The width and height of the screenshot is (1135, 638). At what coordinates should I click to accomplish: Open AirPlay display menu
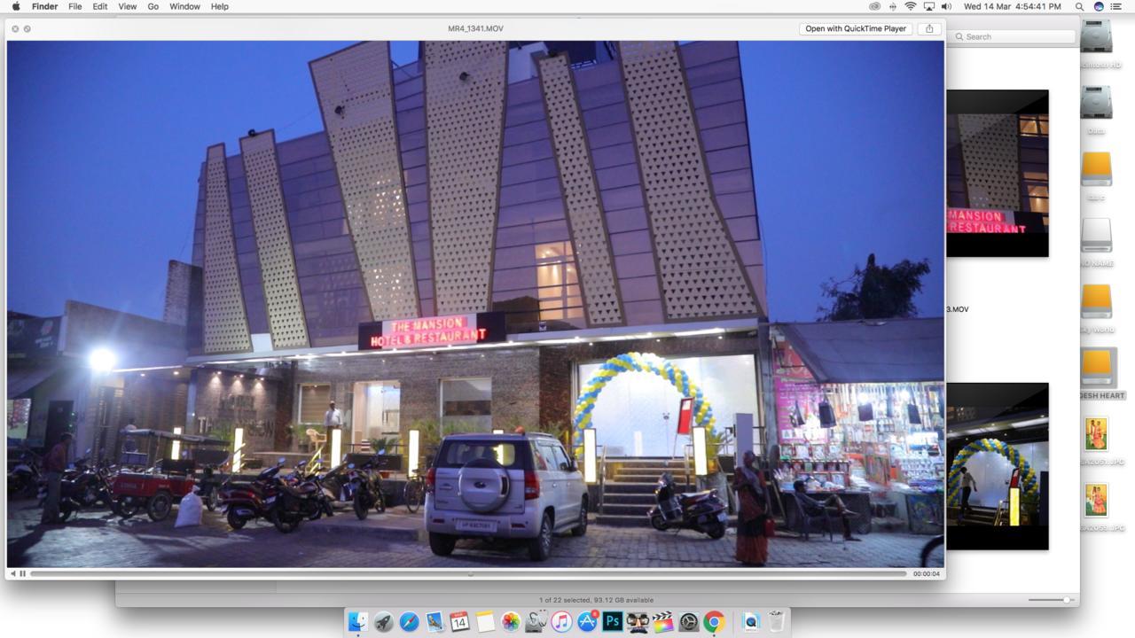click(x=928, y=6)
